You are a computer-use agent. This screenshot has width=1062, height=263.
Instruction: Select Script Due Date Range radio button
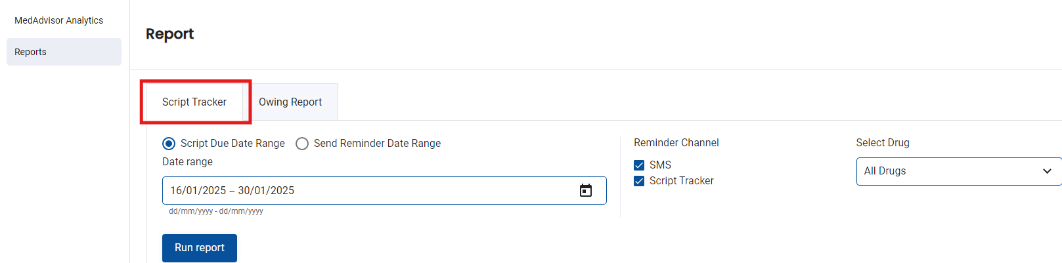click(169, 144)
